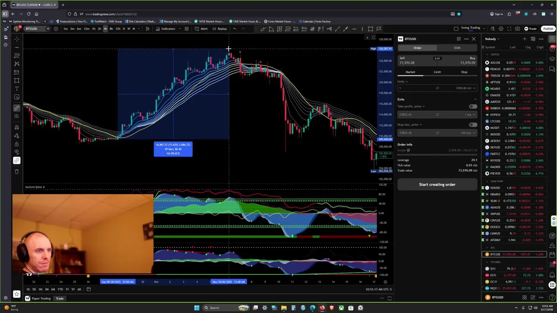Open Take profit, price dropdown
Screen dimensions: 557x313
[x=411, y=107]
